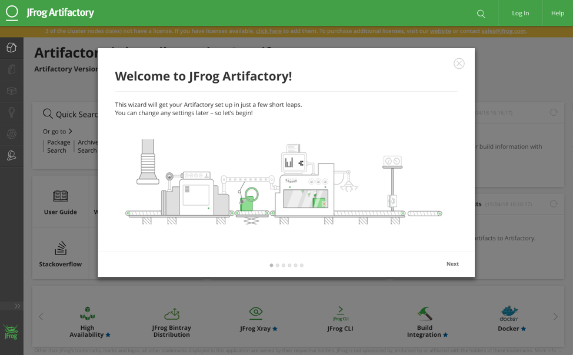Click the JFrog Artifactory logo
Image resolution: width=573 pixels, height=355 pixels.
click(x=50, y=13)
